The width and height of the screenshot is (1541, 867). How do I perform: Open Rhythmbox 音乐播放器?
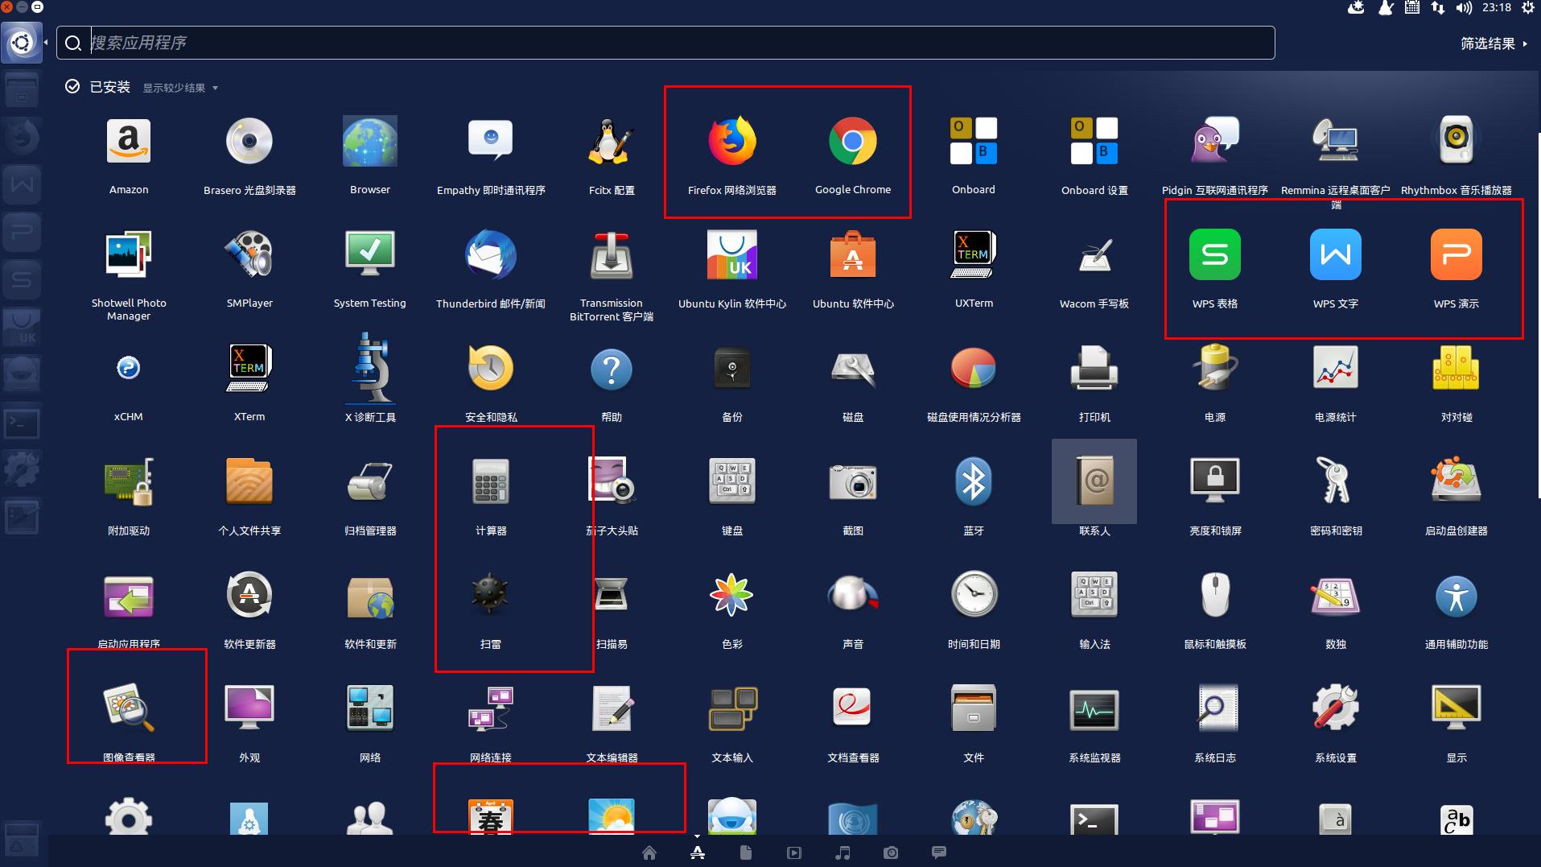pyautogui.click(x=1457, y=142)
